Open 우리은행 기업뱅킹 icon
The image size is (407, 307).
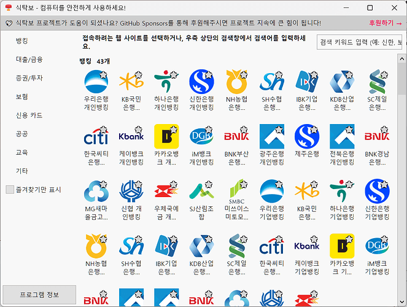271,191
